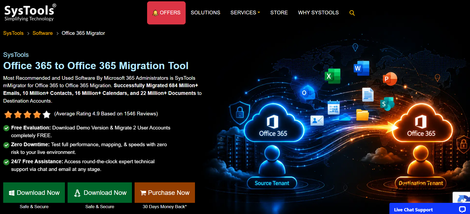The height and width of the screenshot is (214, 470).
Task: Open the search magnifier icon
Action: click(x=352, y=13)
